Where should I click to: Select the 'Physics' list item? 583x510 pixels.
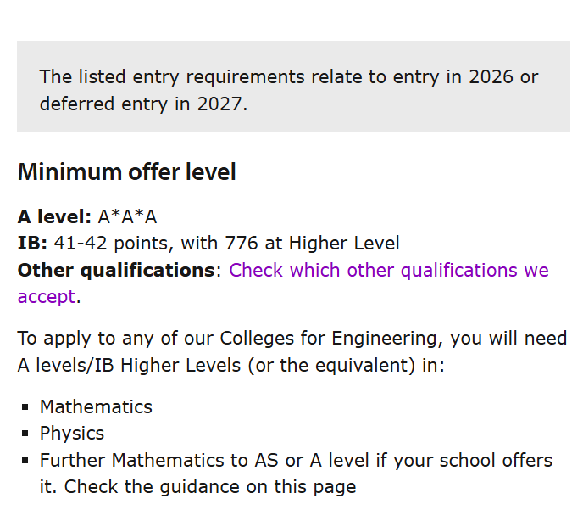click(72, 434)
